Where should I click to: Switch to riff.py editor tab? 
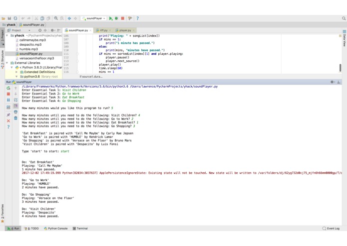click(103, 30)
